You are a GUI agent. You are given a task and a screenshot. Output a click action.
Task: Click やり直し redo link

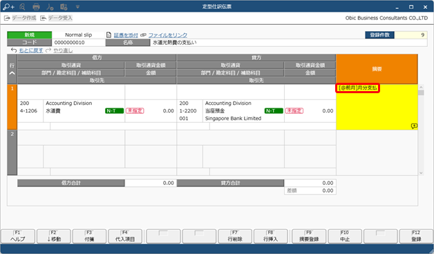point(63,50)
